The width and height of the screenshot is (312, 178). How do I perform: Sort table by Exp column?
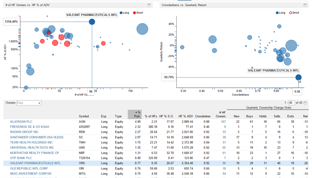(103, 116)
